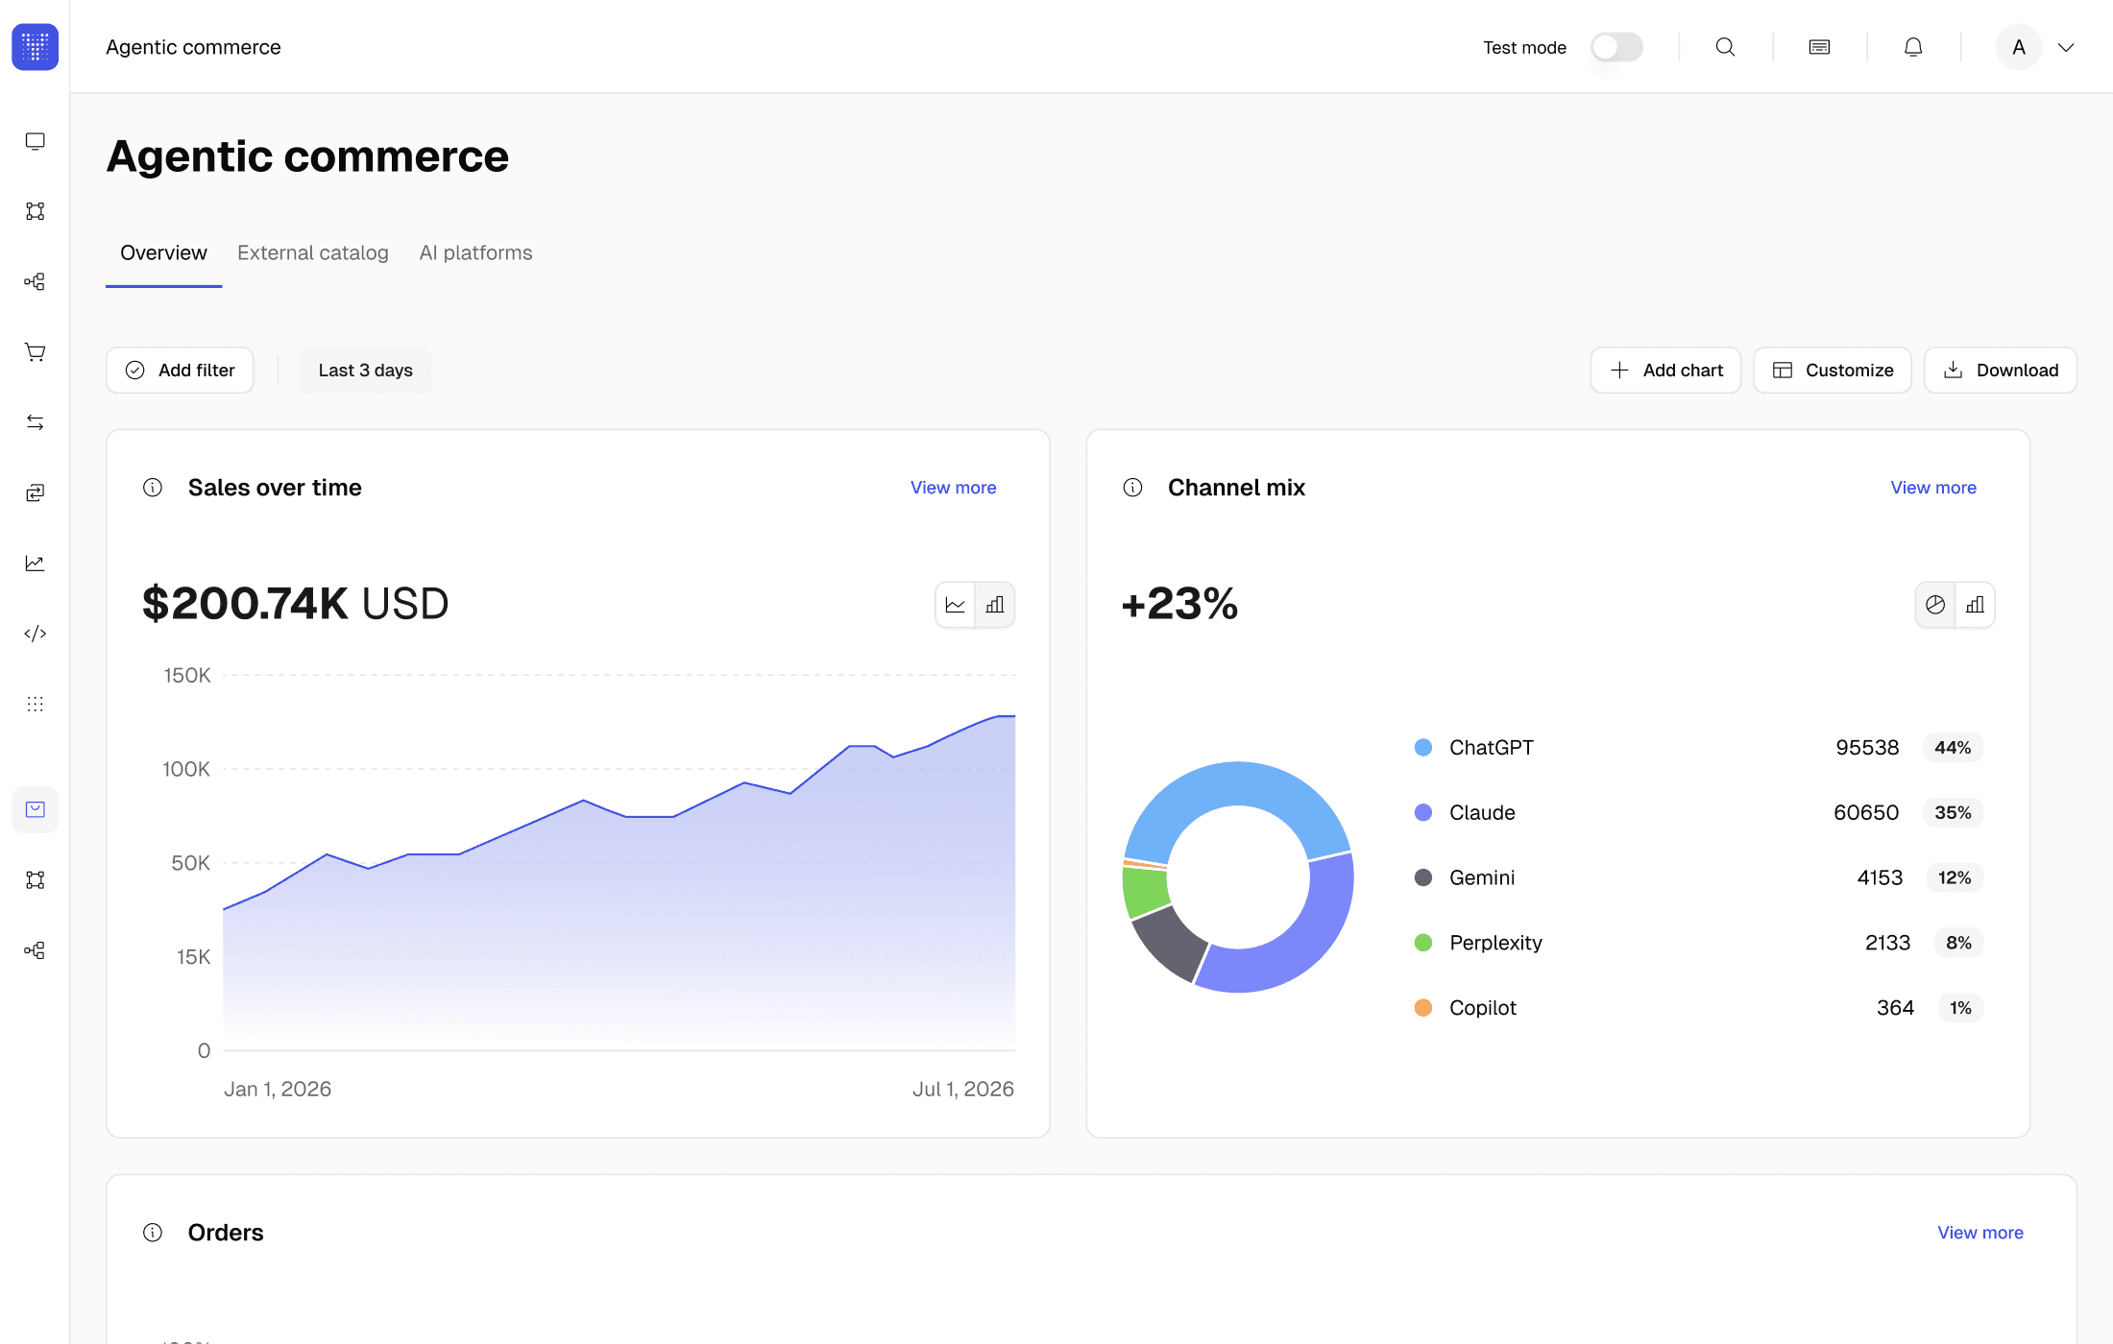This screenshot has width=2113, height=1344.
Task: Click the 60650 value for Claude
Action: [1866, 813]
